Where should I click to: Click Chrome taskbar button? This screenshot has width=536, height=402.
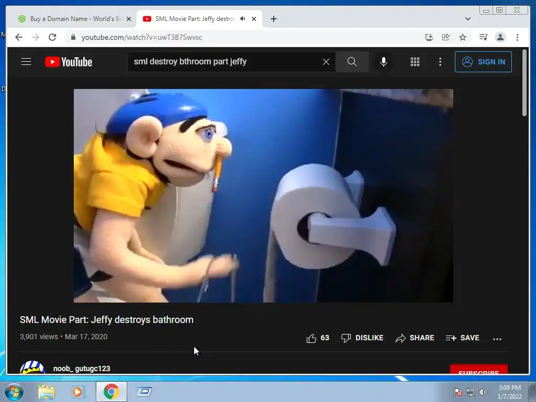click(x=111, y=392)
